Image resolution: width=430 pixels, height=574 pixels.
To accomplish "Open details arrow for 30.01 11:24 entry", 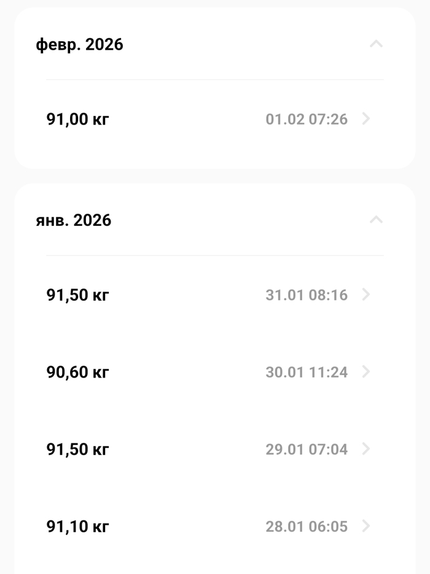I will click(x=366, y=371).
